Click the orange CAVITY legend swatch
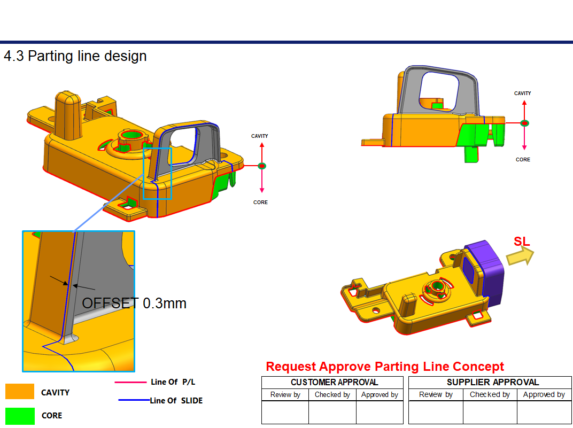 [20, 392]
